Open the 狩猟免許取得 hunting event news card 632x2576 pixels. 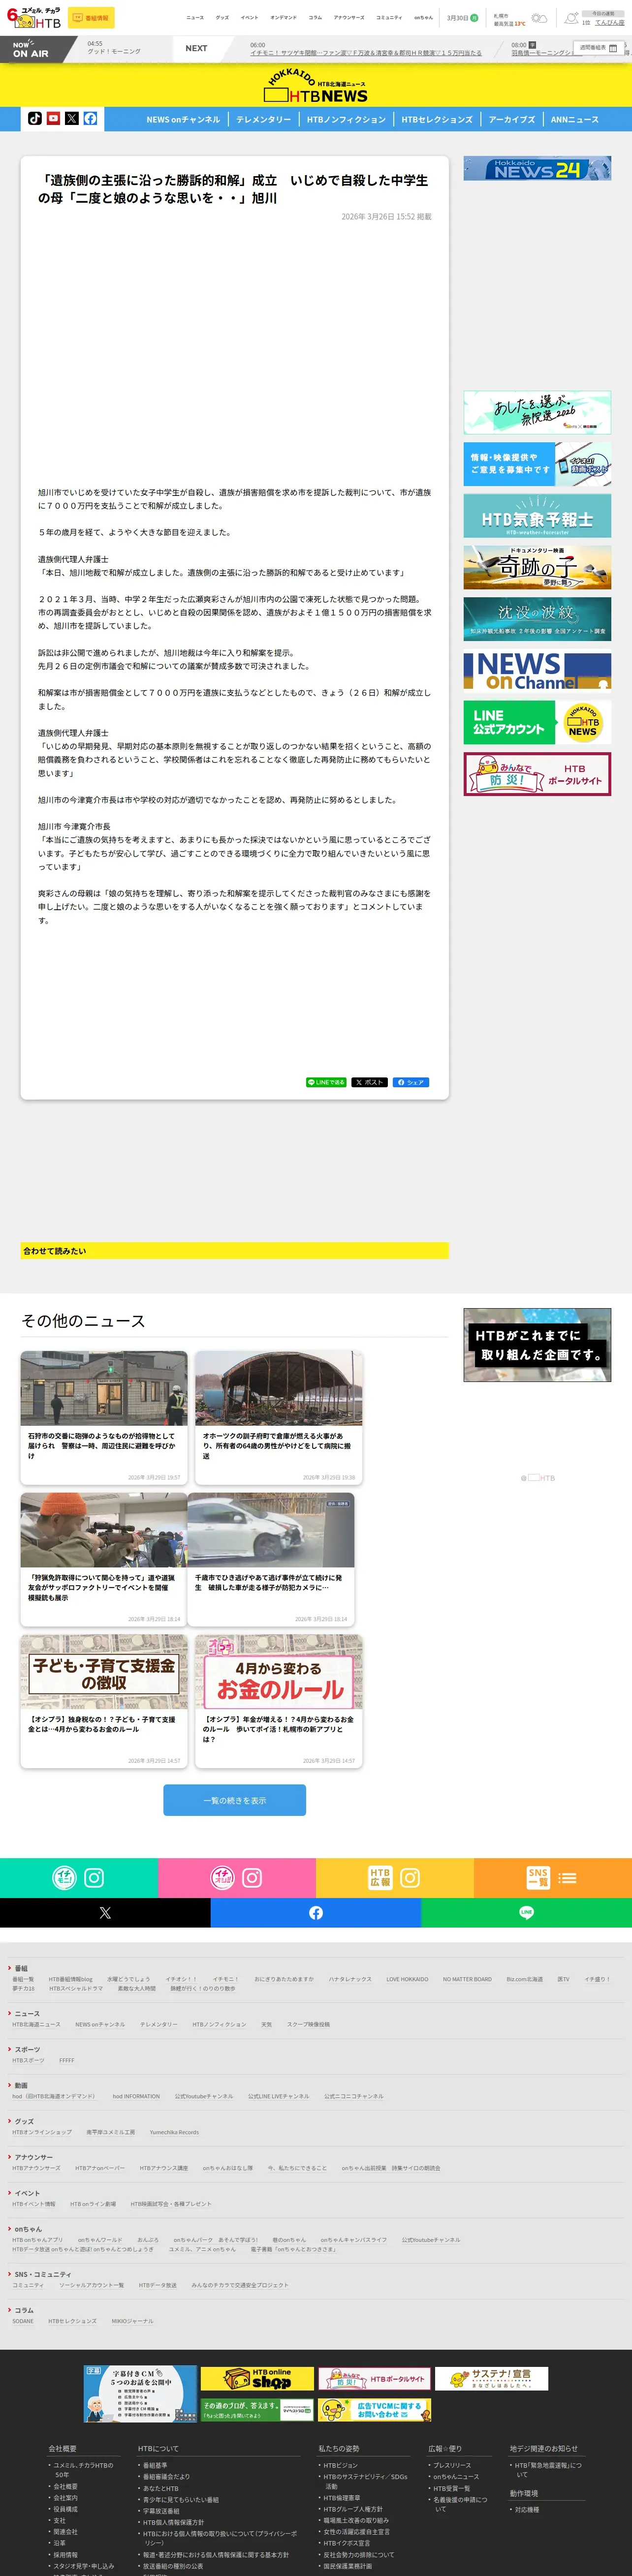point(104,1559)
